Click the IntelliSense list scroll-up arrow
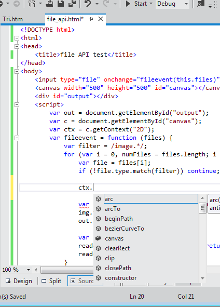This screenshot has width=220, height=307. [202, 198]
